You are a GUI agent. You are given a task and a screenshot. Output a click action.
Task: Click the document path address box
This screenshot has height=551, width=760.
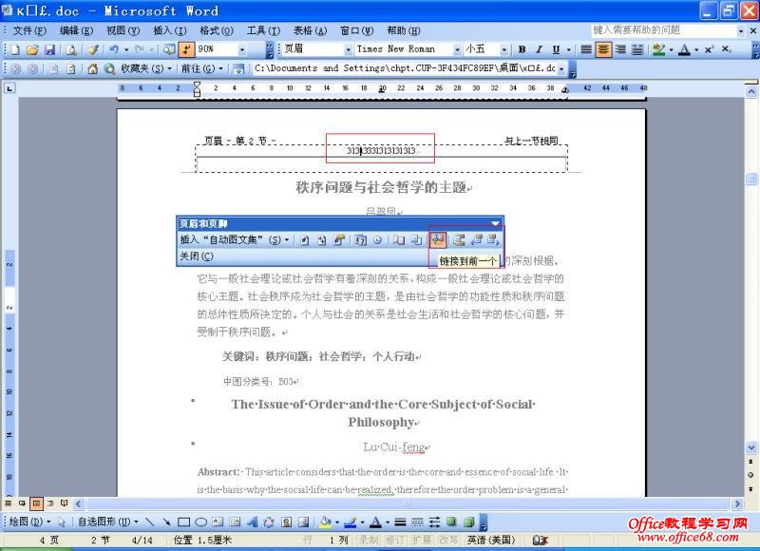406,68
